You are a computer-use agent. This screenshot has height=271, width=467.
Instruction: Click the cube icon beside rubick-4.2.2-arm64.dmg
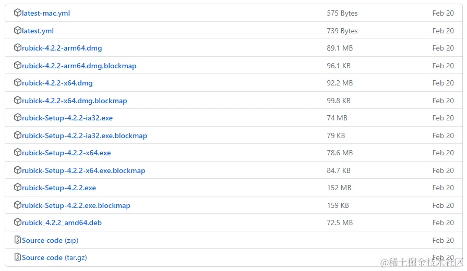click(18, 47)
